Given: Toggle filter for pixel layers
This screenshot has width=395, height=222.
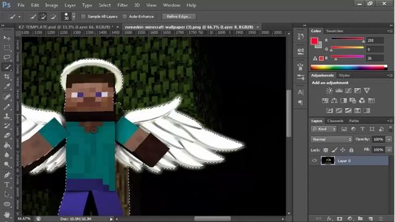Looking at the screenshot, I should tap(344, 129).
